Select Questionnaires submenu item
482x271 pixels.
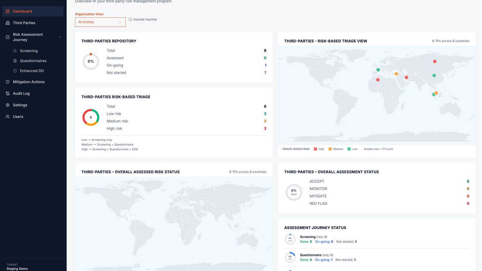[x=37, y=61]
